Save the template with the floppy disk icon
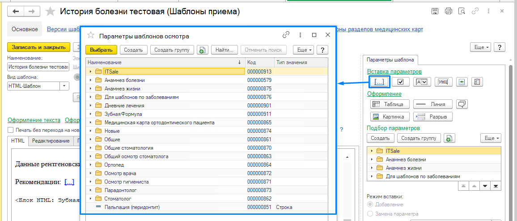 [435, 11]
